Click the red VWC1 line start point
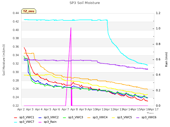This screenshot has width=170, height=127. (24, 48)
